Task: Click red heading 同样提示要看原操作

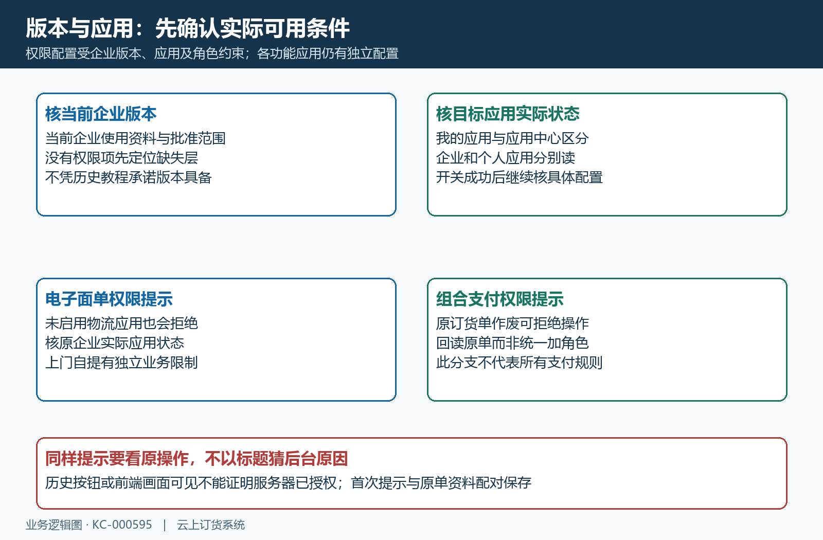Action: [x=117, y=458]
